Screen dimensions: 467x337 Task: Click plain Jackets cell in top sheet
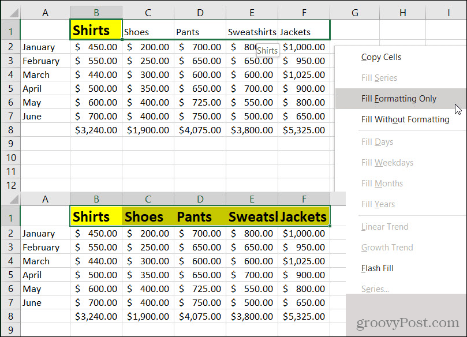coord(304,30)
